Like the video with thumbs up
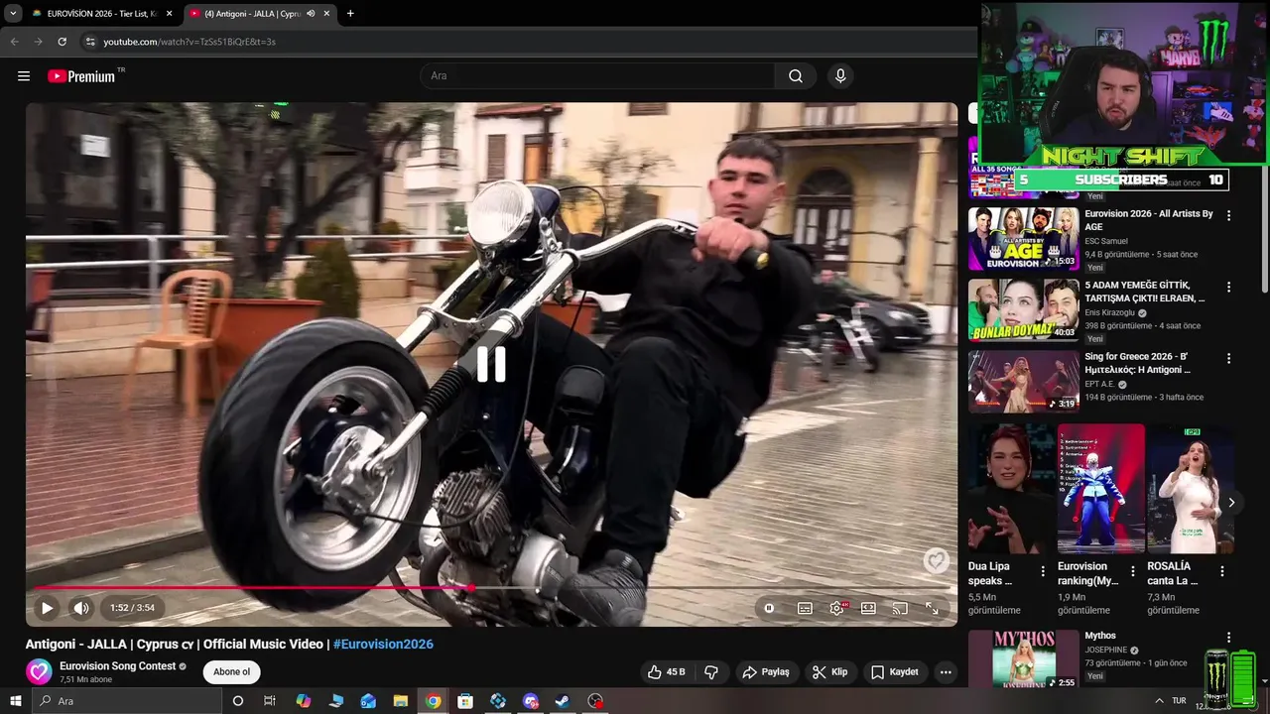 pyautogui.click(x=667, y=672)
